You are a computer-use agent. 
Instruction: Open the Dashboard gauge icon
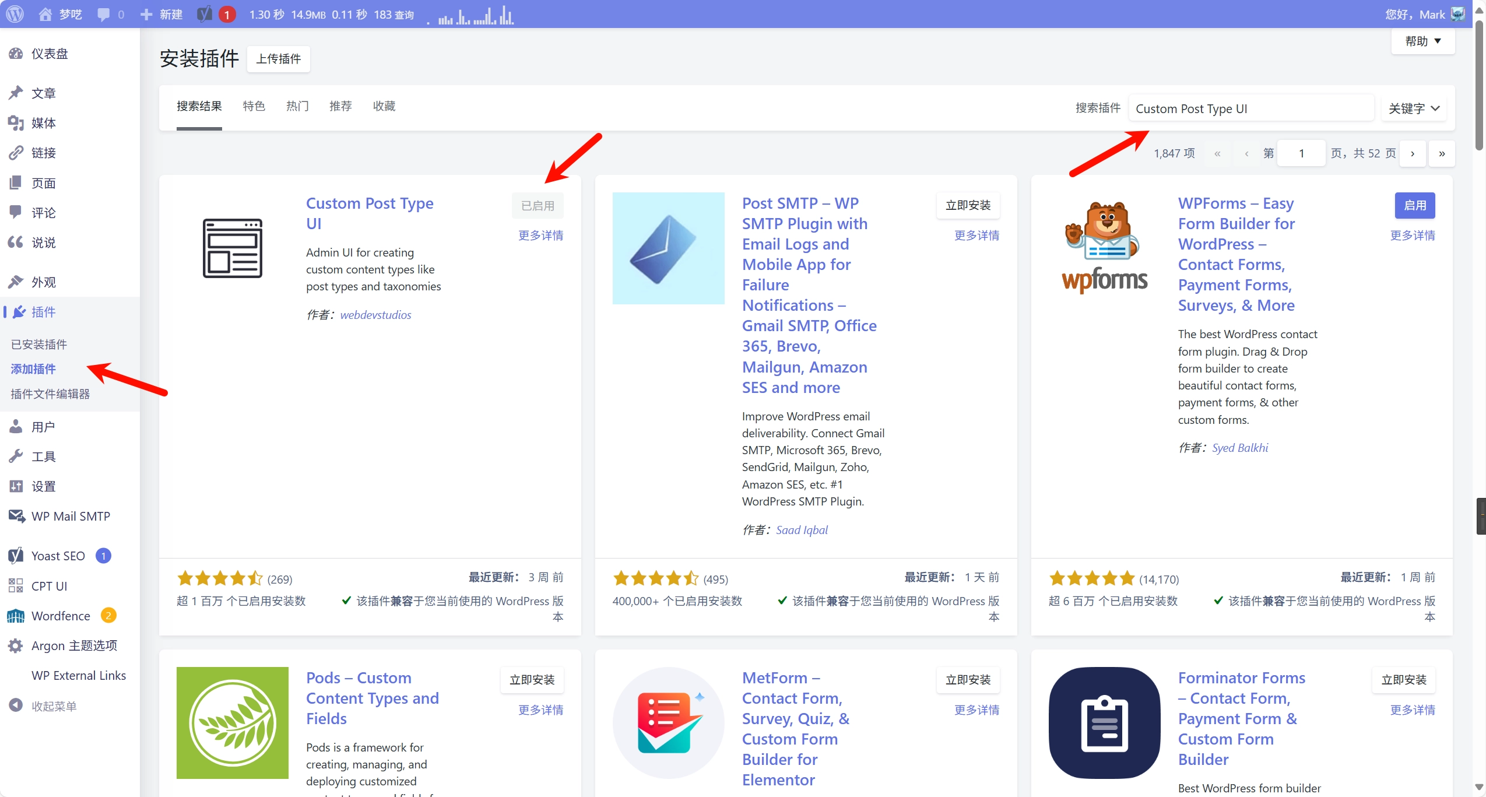[x=16, y=54]
